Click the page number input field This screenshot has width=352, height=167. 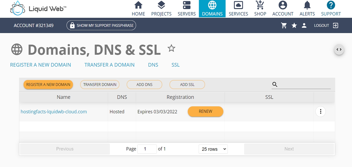tap(147, 149)
